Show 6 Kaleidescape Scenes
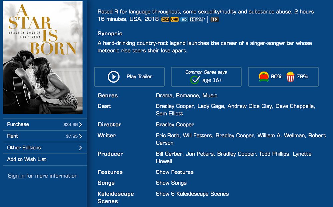The width and height of the screenshot is (333, 207). tap(192, 194)
